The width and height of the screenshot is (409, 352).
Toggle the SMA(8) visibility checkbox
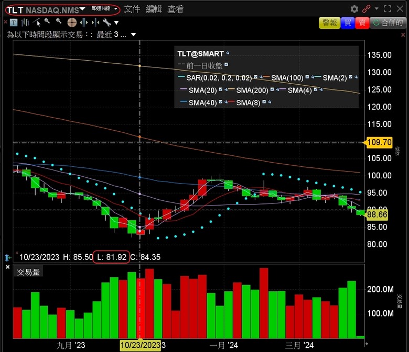coord(264,101)
